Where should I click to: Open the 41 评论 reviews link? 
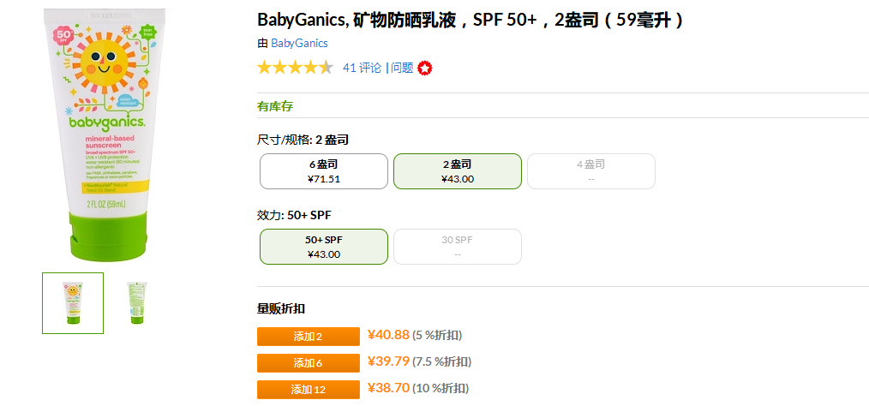click(362, 68)
